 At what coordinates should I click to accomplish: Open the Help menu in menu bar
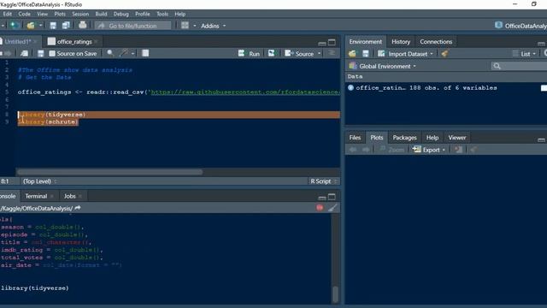coord(180,14)
